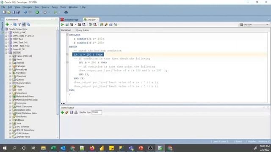Click the blue round icon in main toolbar
271x152 pixels.
(x=66, y=12)
